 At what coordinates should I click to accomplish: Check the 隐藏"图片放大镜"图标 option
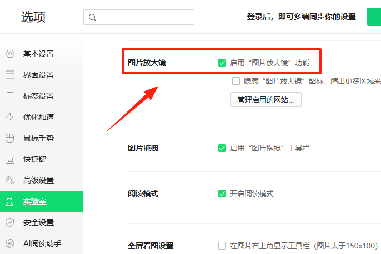[x=236, y=81]
